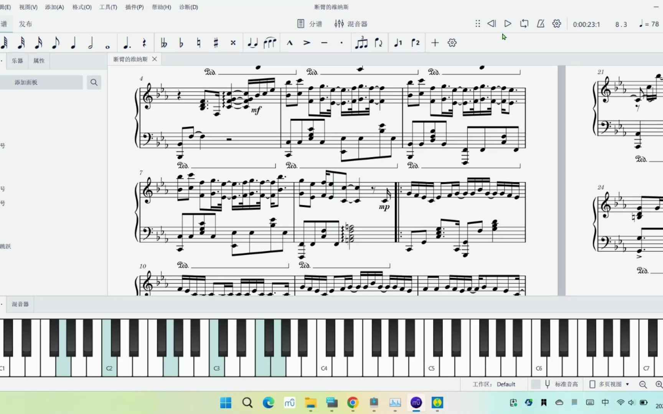Close the 断臂的维纳斯 score tab

(155, 59)
